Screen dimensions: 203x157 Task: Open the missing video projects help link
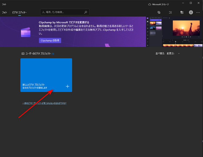tap(44, 103)
